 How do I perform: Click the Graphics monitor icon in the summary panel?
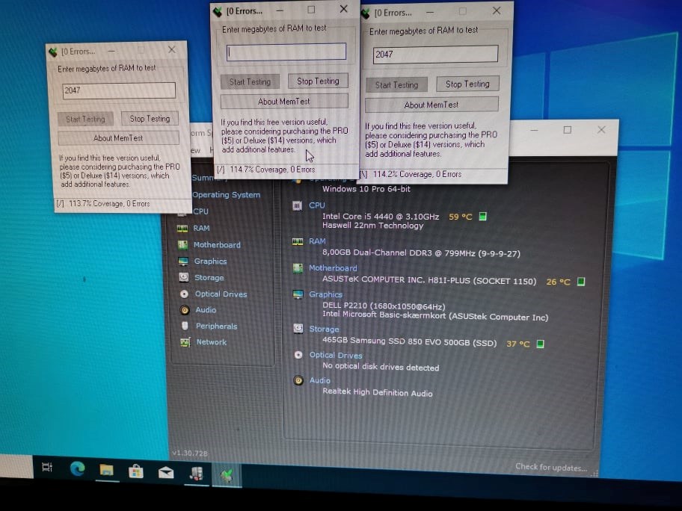pos(298,294)
